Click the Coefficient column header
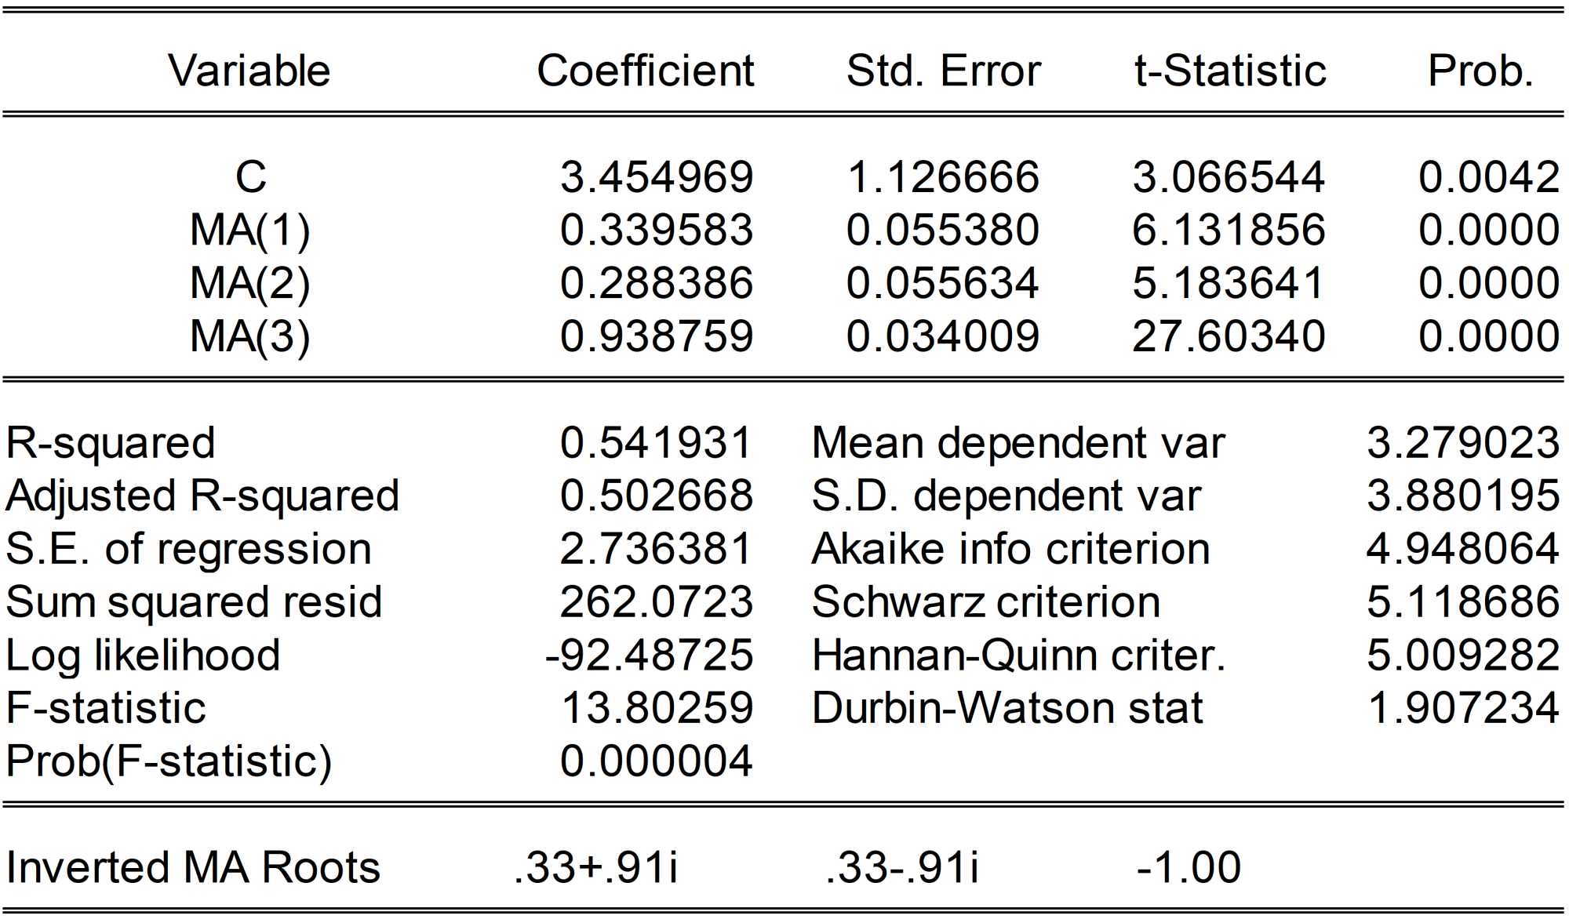 [x=645, y=71]
